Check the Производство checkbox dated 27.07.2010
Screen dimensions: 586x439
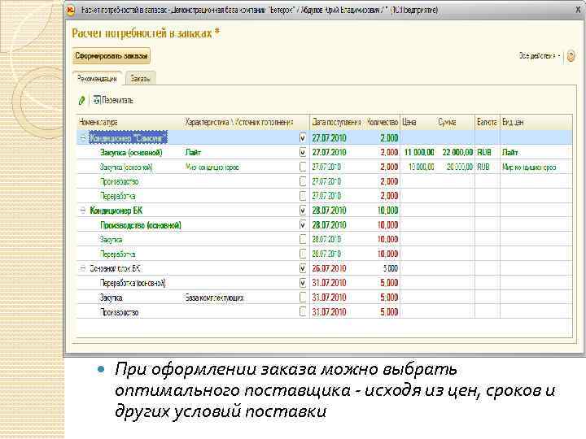(303, 181)
